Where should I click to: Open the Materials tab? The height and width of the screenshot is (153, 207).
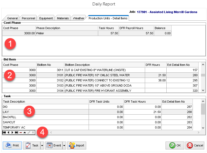click(63, 18)
